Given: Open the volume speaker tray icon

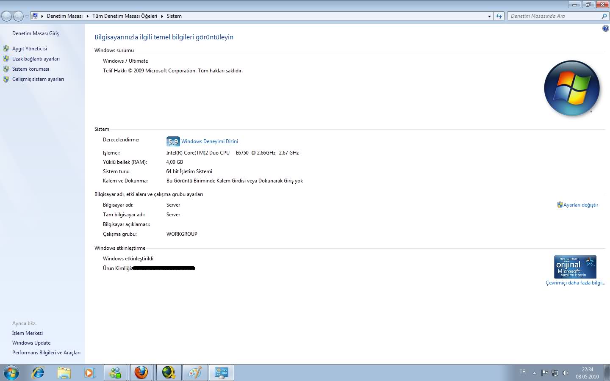Looking at the screenshot, I should (x=565, y=373).
